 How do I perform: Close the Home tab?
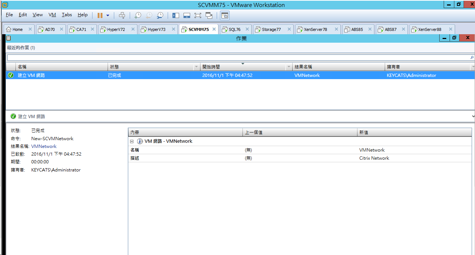click(x=30, y=29)
